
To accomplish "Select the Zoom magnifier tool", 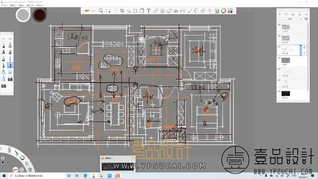I will 101,11.
